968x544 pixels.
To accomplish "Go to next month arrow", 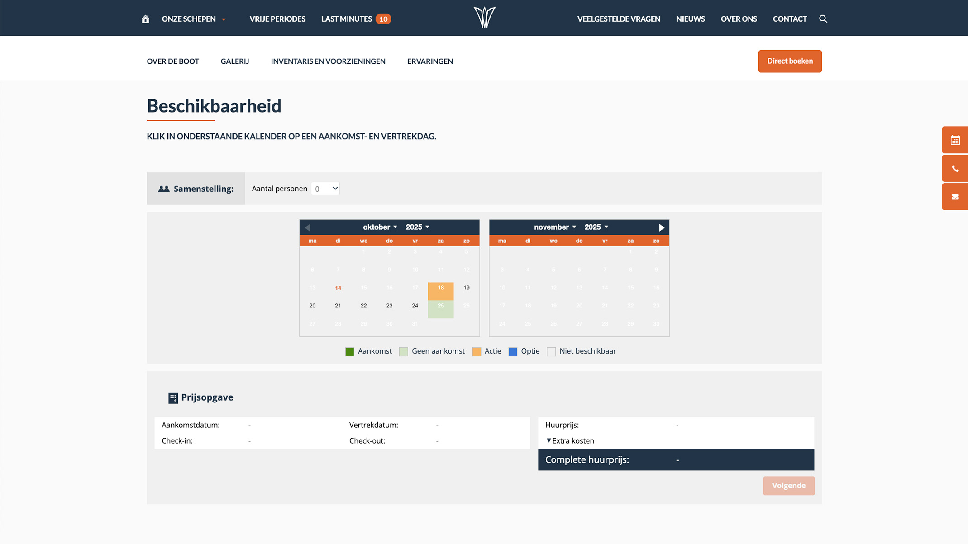I will tap(661, 227).
